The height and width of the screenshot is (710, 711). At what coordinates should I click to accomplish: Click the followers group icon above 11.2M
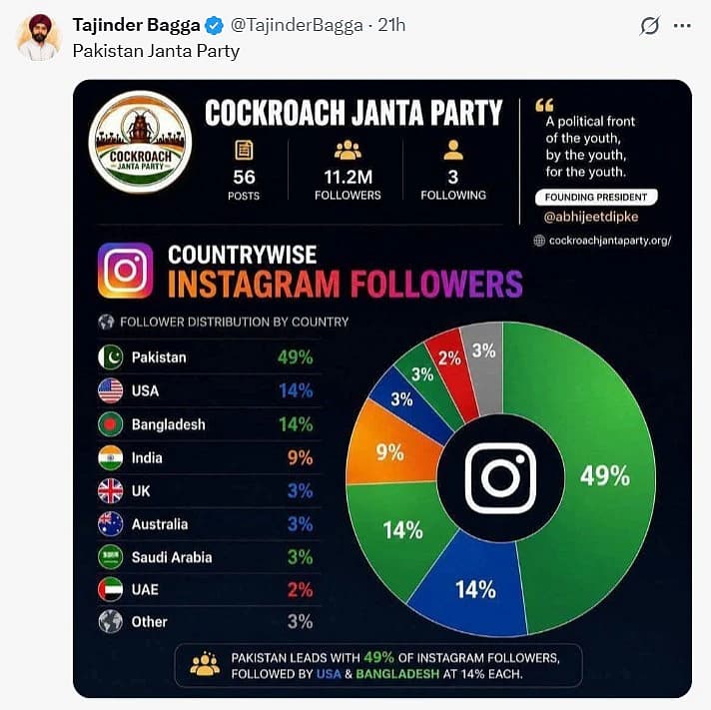click(x=348, y=150)
